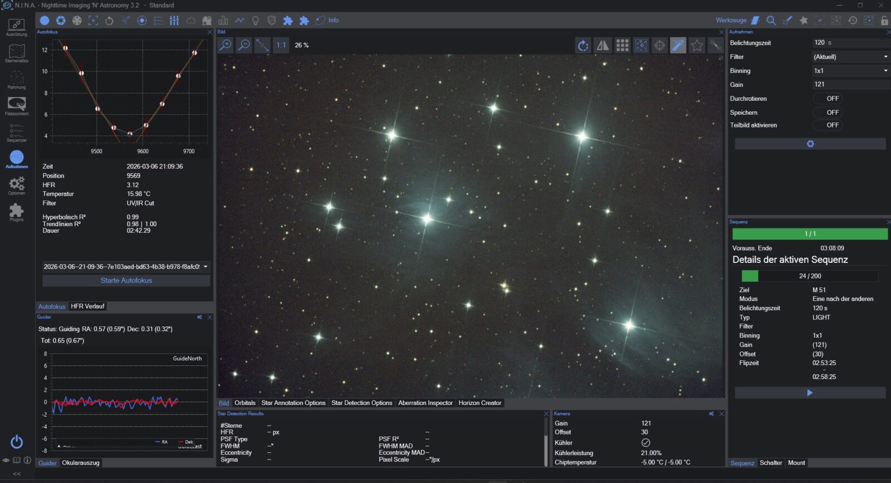Toggle the Speichern switch
891x483 pixels.
click(828, 113)
